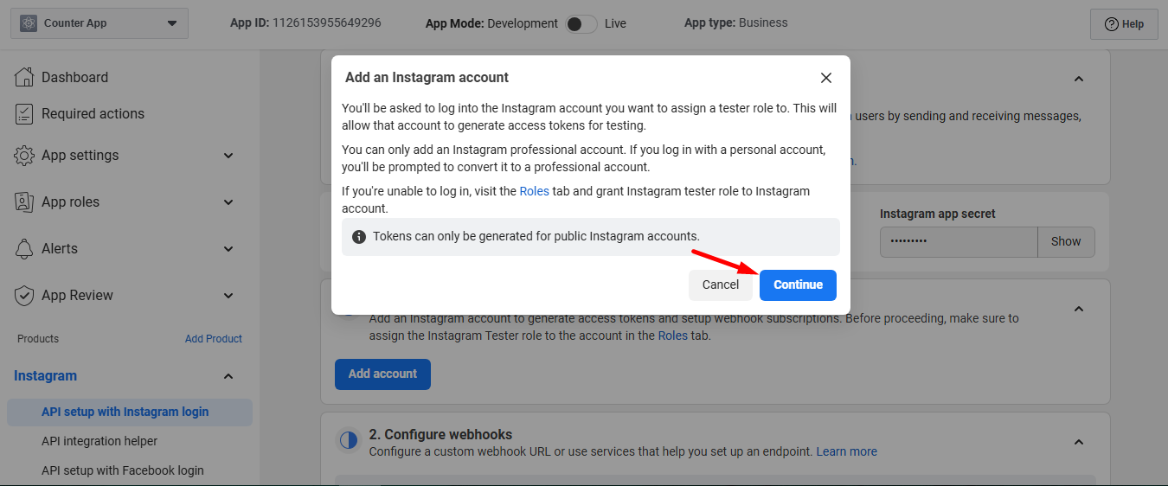The width and height of the screenshot is (1168, 486).
Task: Click the 2. Configure webhooks heading
Action: pos(440,434)
